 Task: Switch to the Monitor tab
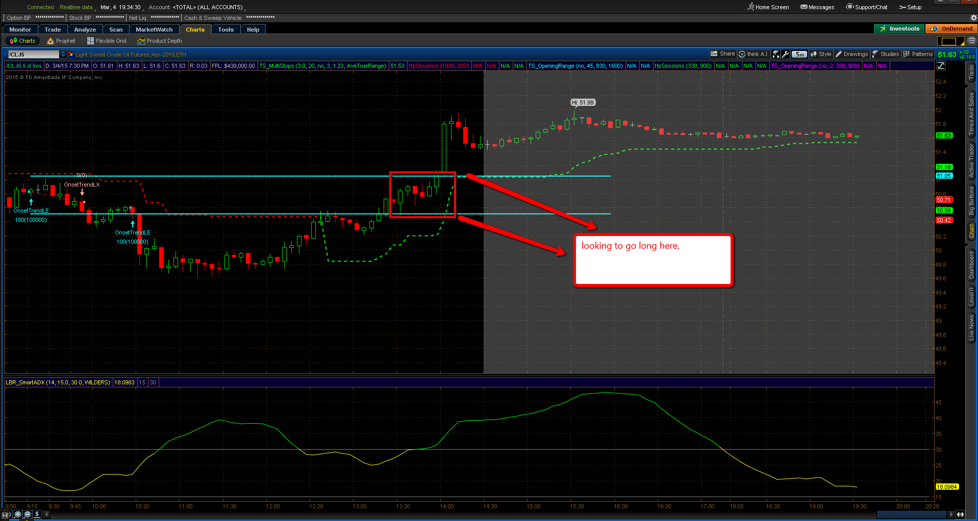20,30
